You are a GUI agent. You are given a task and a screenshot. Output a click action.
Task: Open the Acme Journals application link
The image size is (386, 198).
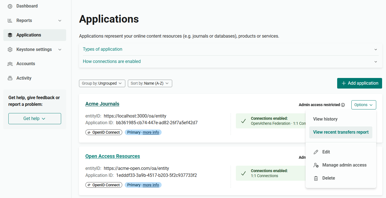pyautogui.click(x=102, y=104)
